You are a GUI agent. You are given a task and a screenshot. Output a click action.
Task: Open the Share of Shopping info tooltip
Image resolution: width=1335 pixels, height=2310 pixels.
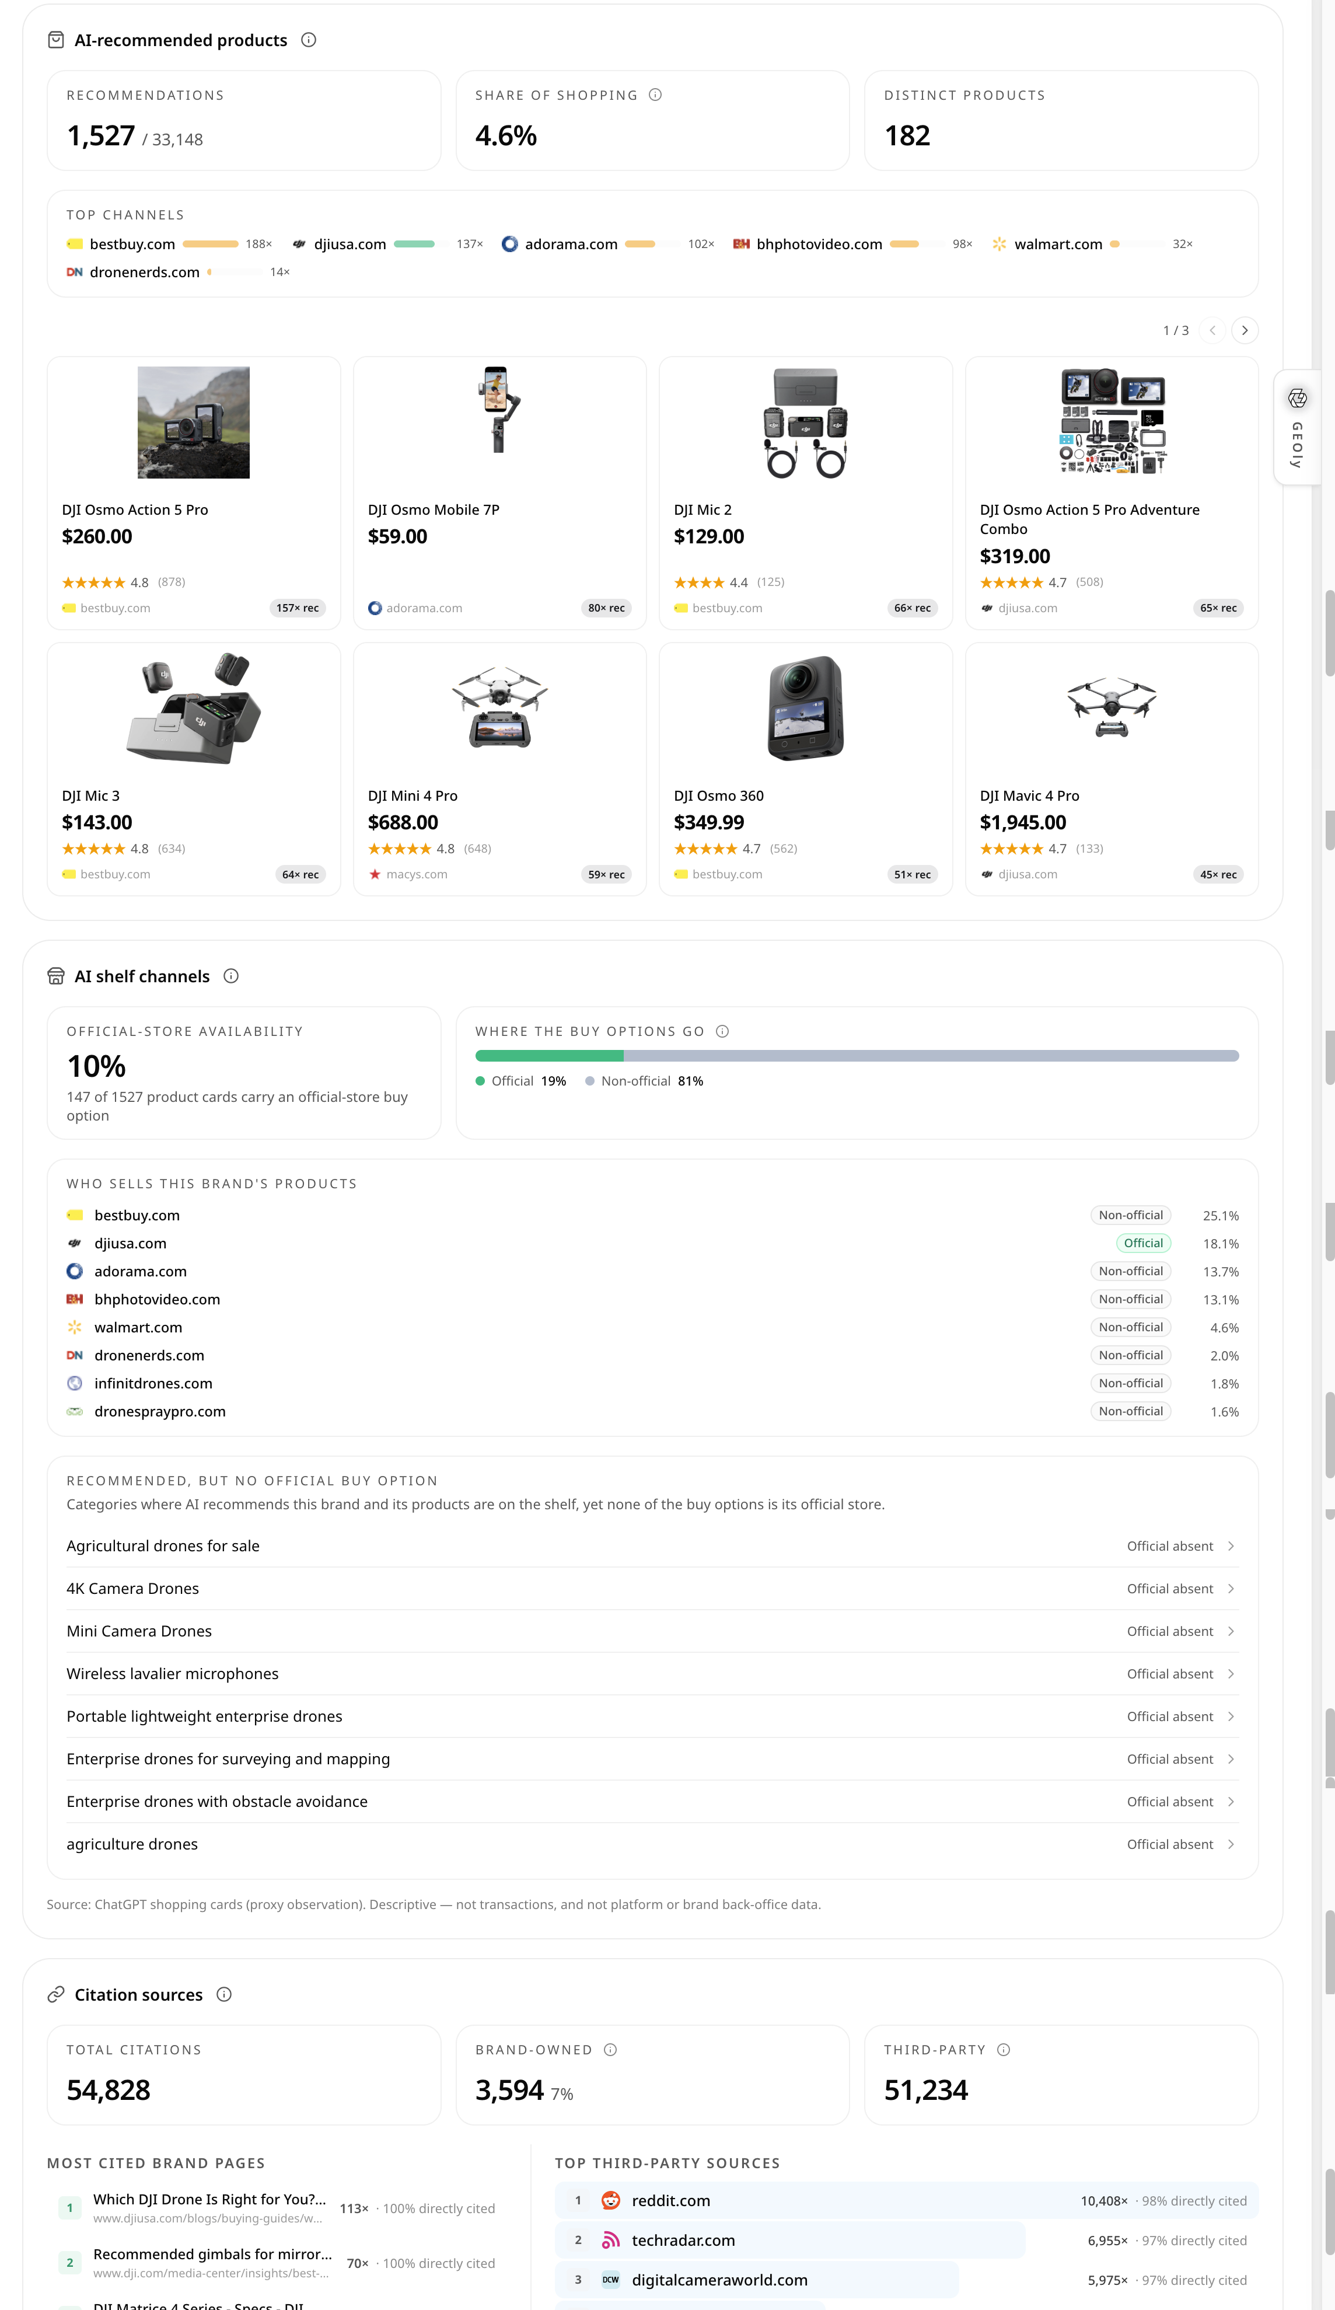pyautogui.click(x=655, y=95)
